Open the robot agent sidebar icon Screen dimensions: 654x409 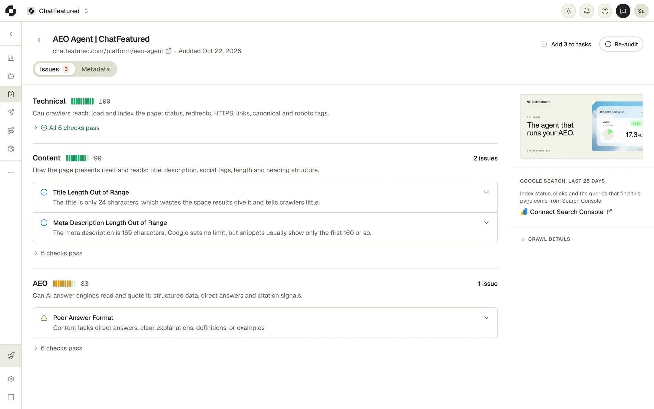11,76
